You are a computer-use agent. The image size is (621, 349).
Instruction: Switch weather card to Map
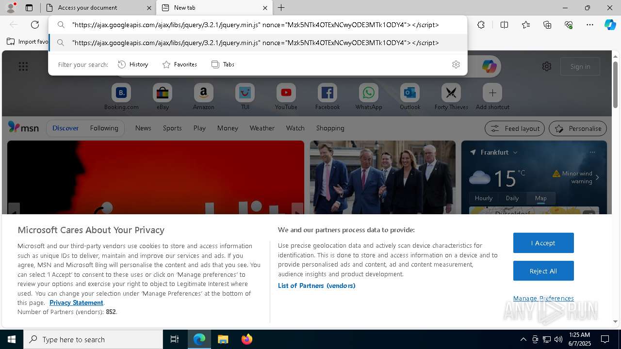tap(540, 198)
